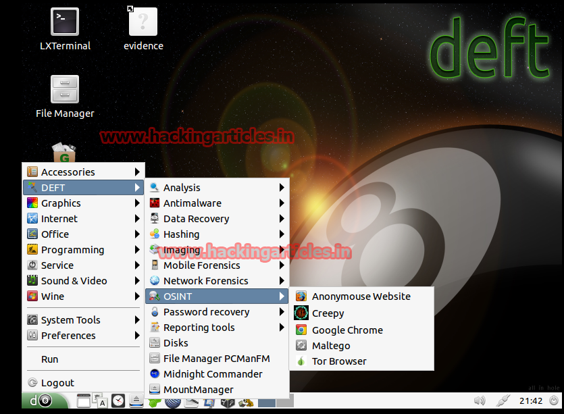Click the Service category power icon
The height and width of the screenshot is (414, 564).
coord(32,265)
